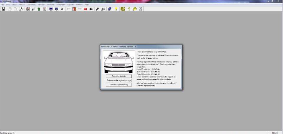Viewport: 283px width, 134px height.
Task: Click Enter the registration key button
Action: click(119, 85)
